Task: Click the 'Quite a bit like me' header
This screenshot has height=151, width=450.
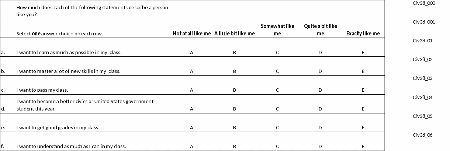Action: click(x=320, y=30)
